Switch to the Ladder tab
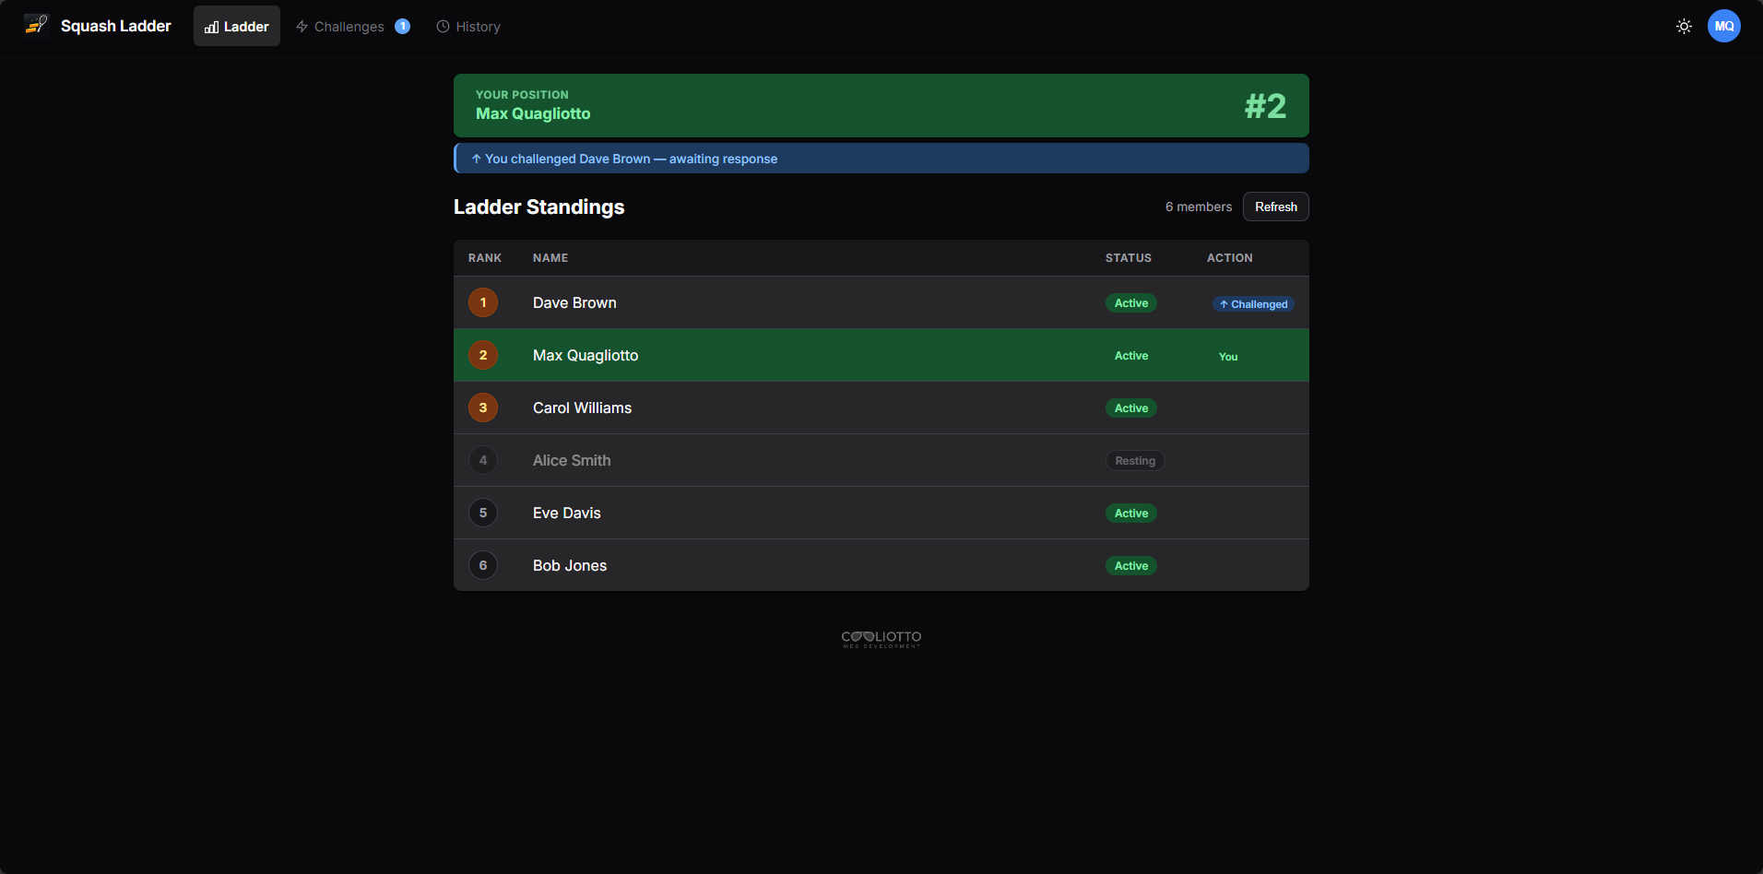Screen dimensions: 1763x874 (237, 26)
